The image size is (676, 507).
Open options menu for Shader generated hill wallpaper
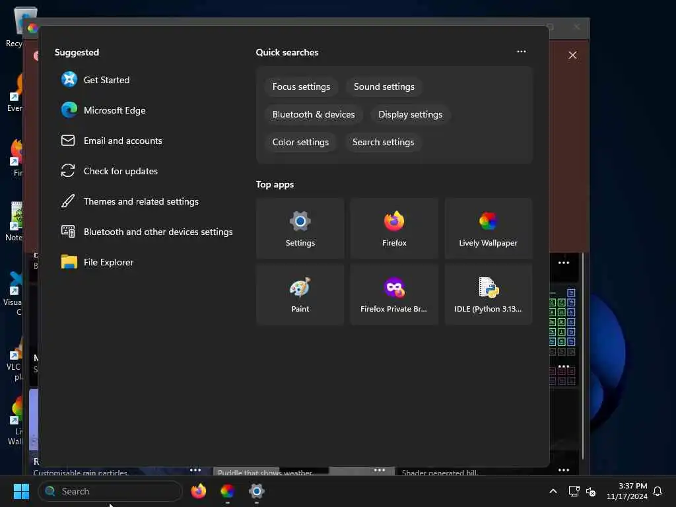tap(564, 470)
